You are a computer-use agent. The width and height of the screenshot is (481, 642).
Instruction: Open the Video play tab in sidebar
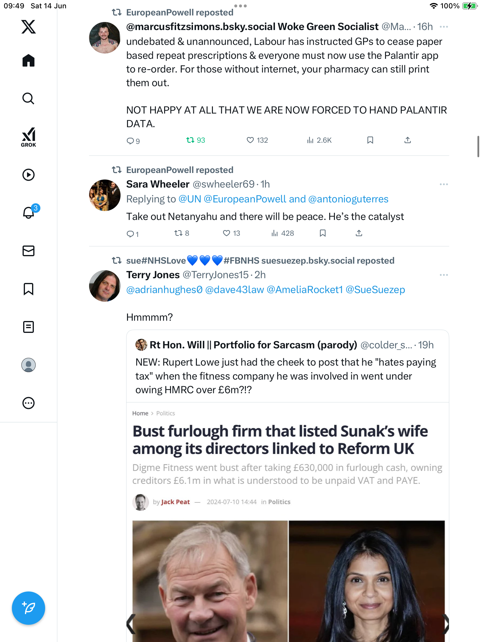click(x=29, y=175)
